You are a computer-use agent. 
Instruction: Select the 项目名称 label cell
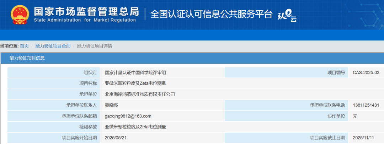click(x=54, y=83)
